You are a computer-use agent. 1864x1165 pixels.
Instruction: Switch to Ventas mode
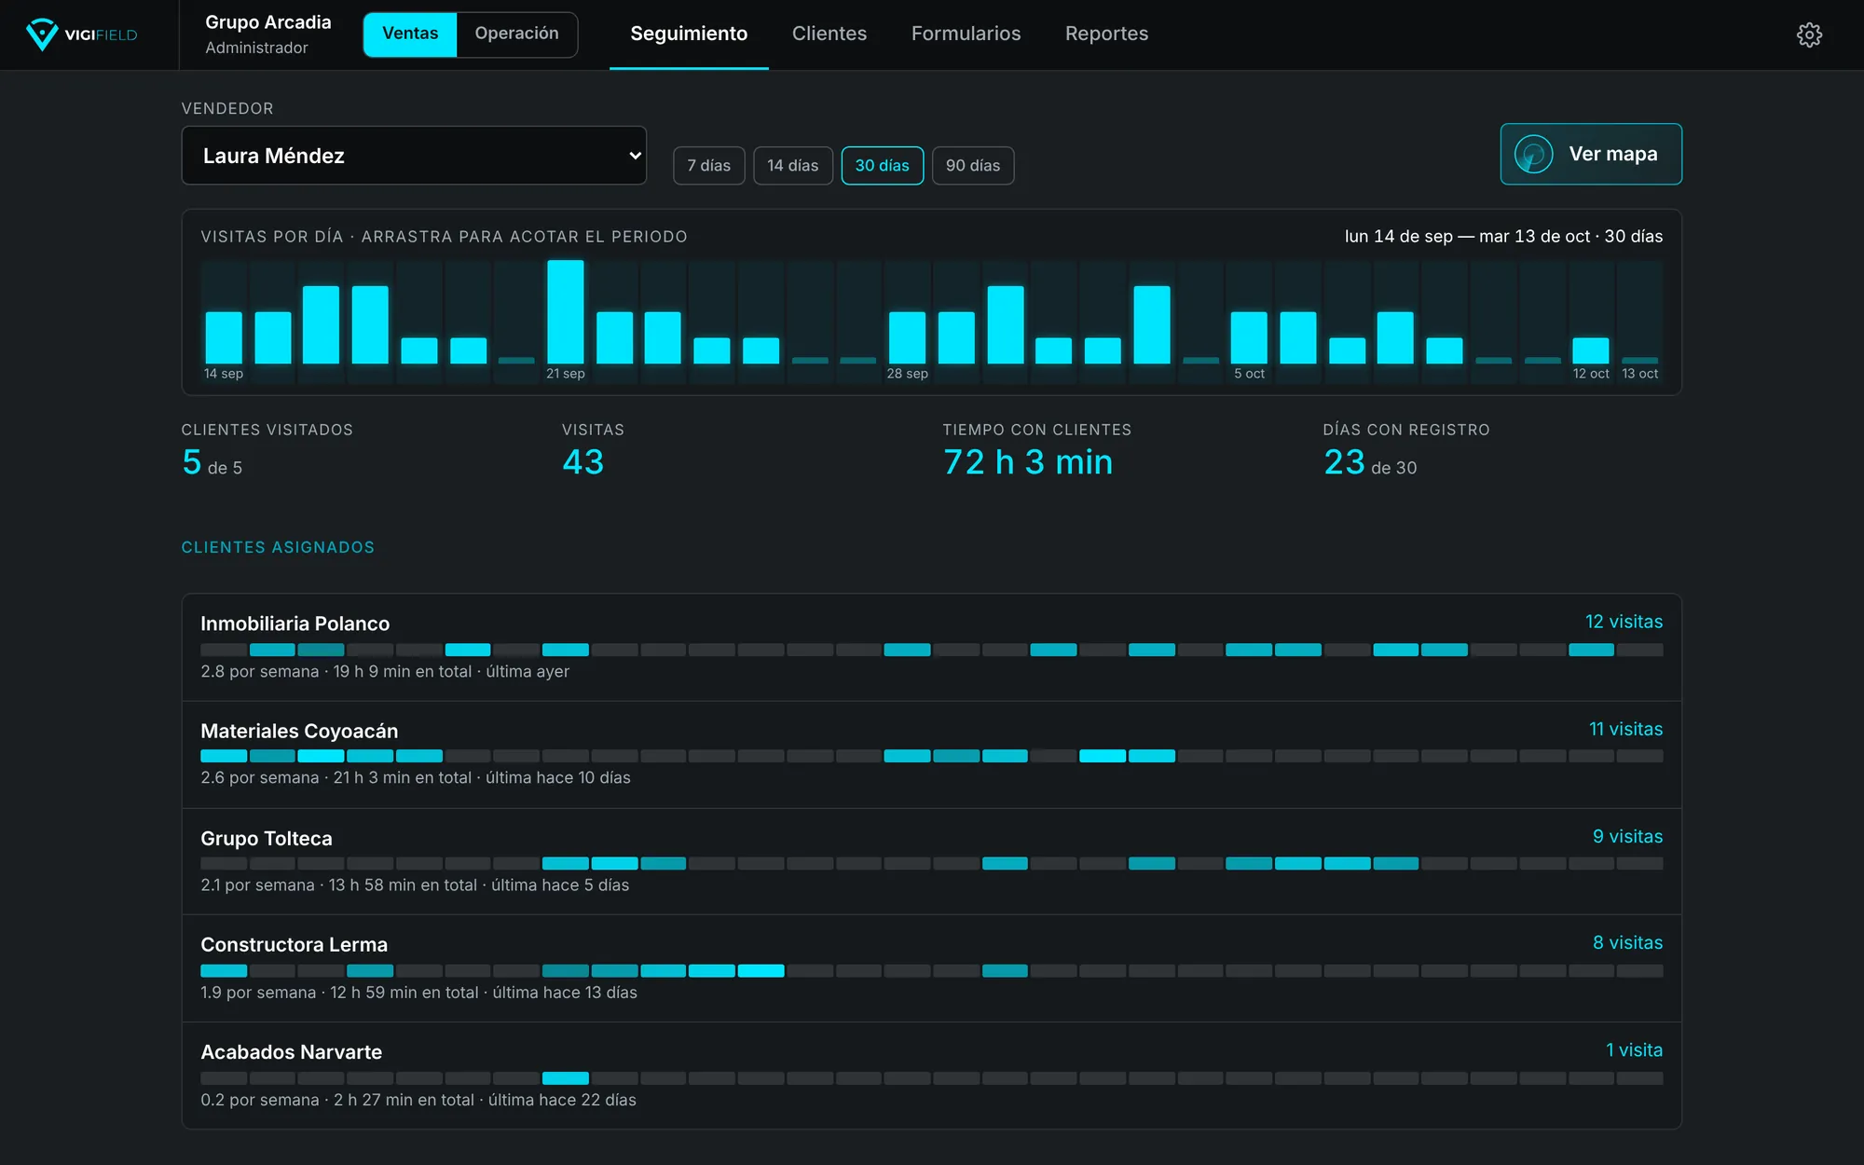pos(410,34)
